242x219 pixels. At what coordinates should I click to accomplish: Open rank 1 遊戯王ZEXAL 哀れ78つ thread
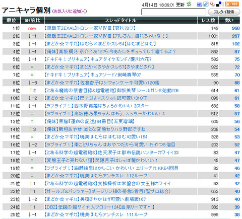[x=90, y=28]
